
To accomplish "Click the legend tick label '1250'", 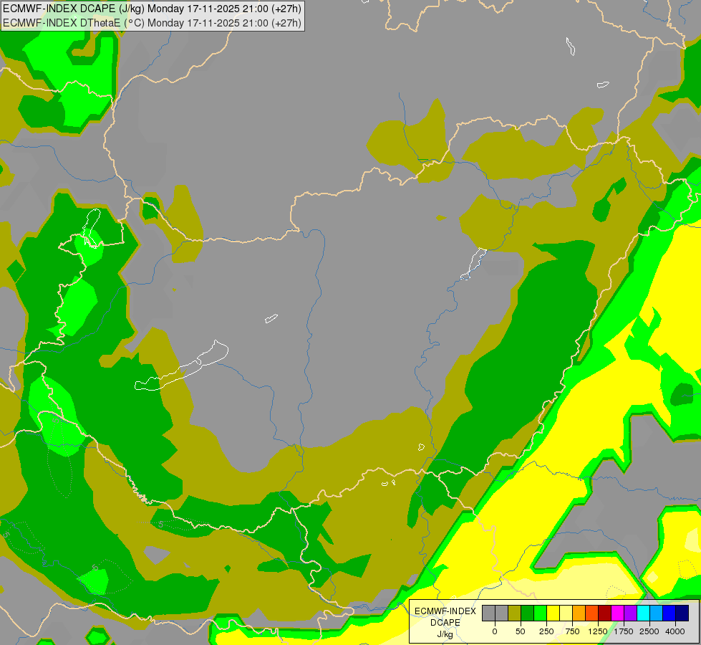I will click(x=598, y=631).
